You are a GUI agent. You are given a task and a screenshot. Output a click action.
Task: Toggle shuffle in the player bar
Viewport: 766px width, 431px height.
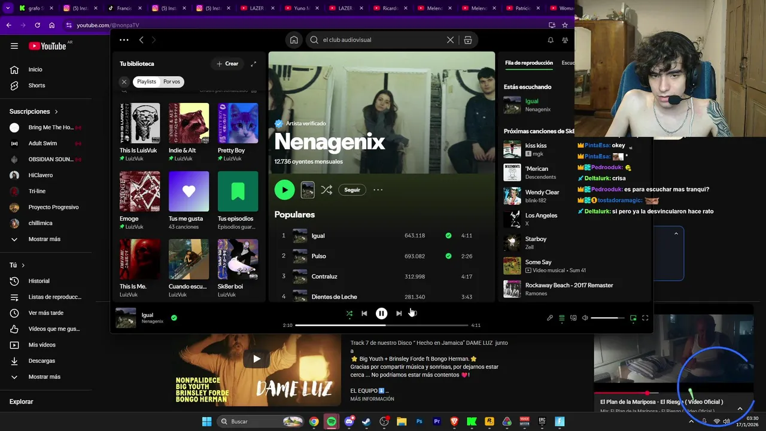pos(349,313)
